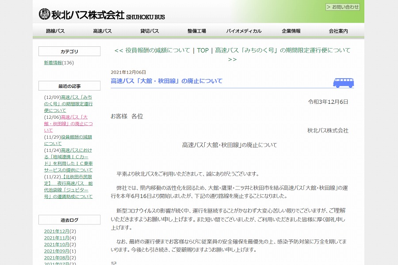Open the 2021年10月 archive
Viewport: 398px width, 265px height.
(x=57, y=244)
